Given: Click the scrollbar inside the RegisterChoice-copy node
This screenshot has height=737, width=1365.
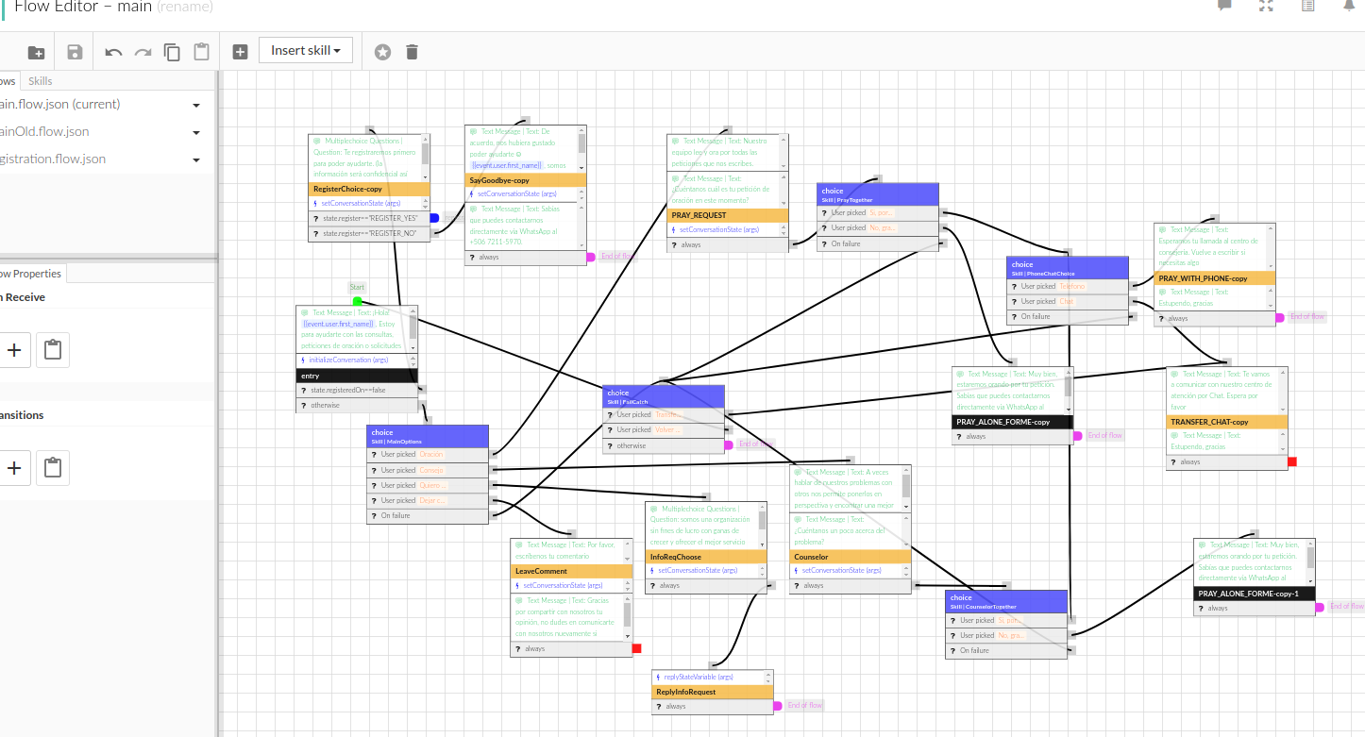Looking at the screenshot, I should click(426, 158).
